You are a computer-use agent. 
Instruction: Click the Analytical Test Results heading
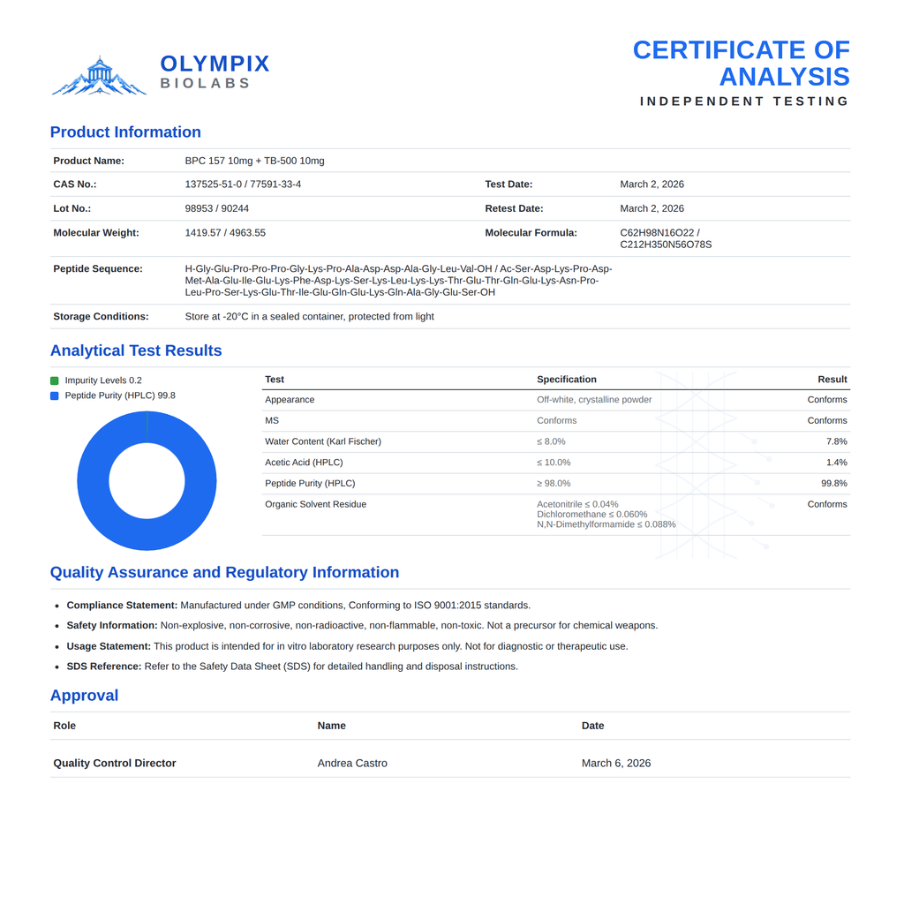[136, 350]
